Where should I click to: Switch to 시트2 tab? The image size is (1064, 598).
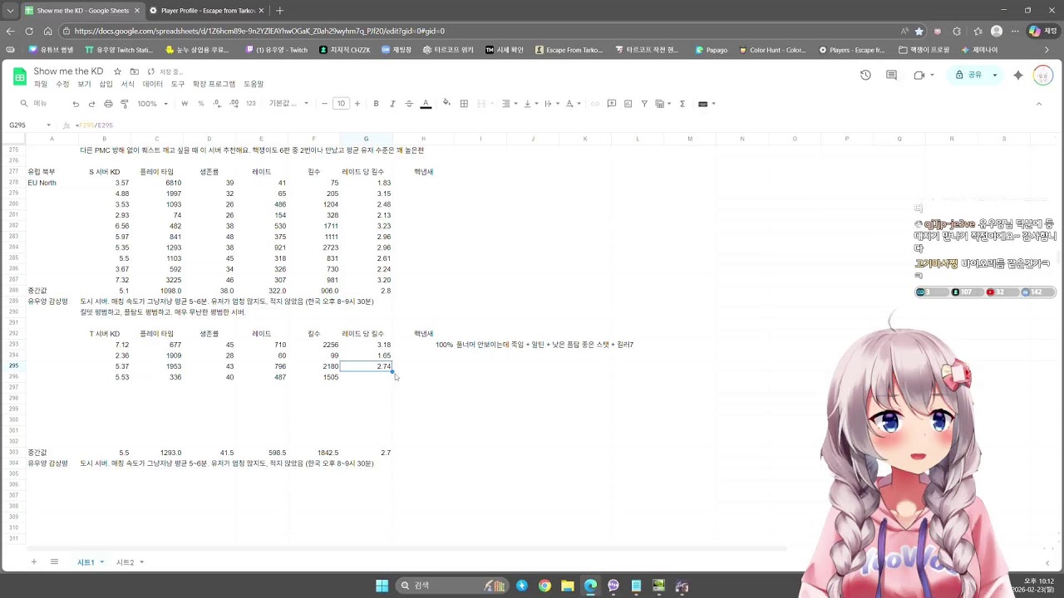pos(125,562)
